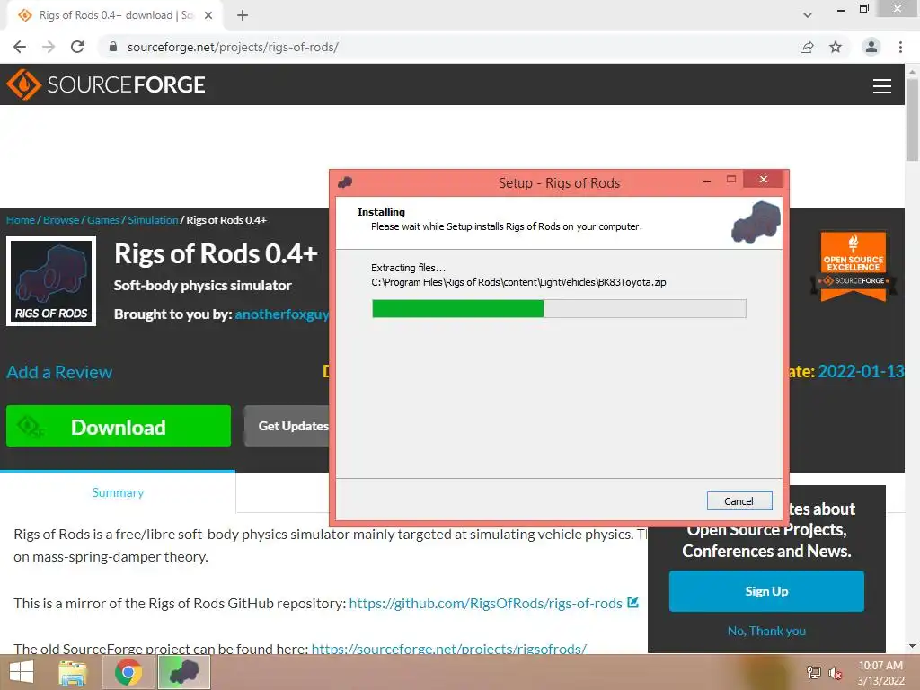Open the tab search chevron in Chrome
Screen dimensions: 920x690
[x=808, y=15]
